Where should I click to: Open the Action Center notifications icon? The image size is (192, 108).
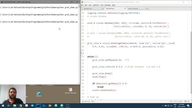click(x=188, y=106)
